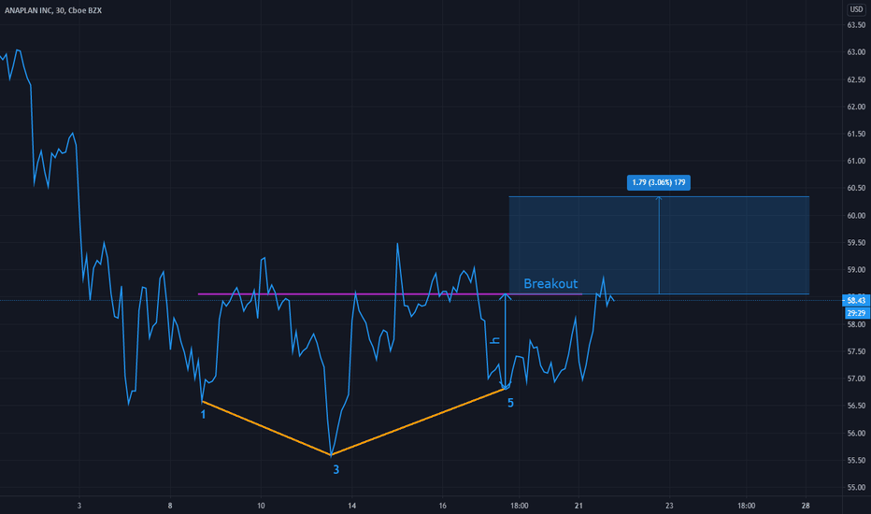Viewport: 871px width, 514px height.
Task: Click the price axis value 56.00
Action: tap(856, 434)
